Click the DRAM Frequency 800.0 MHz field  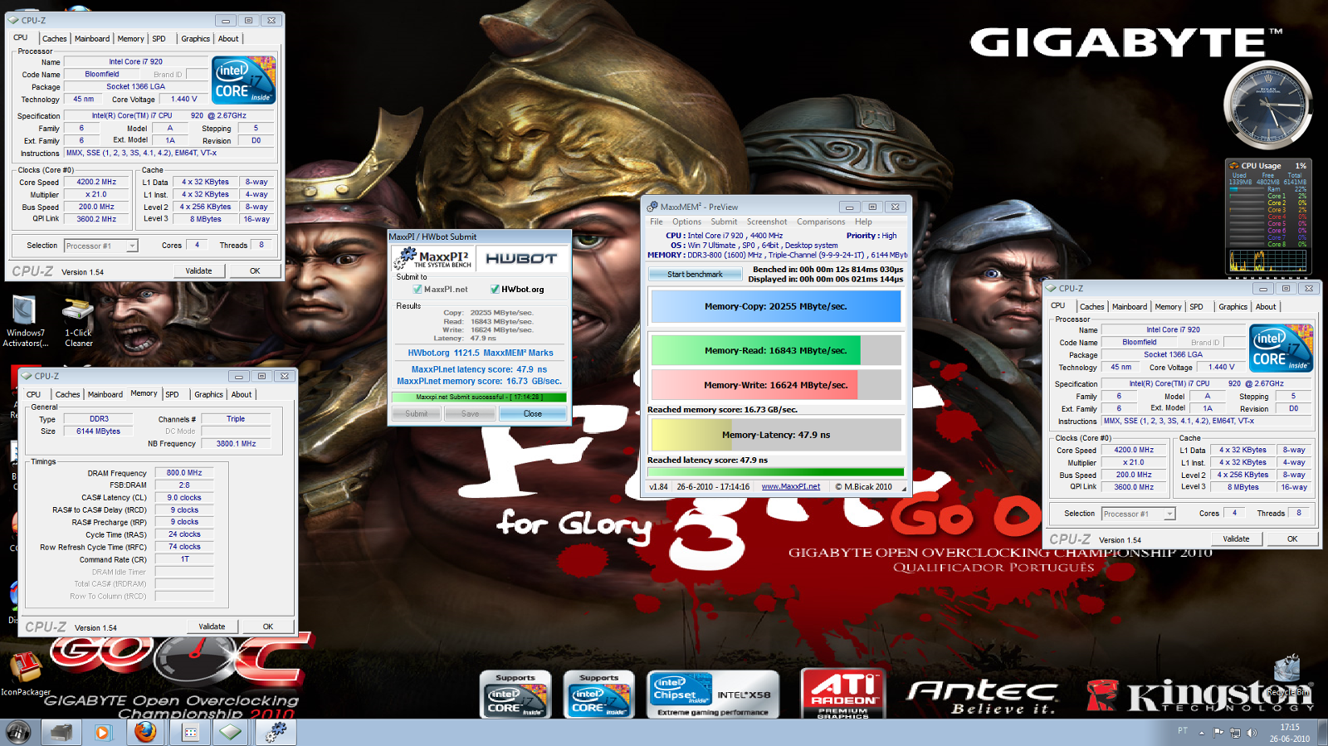coord(183,473)
